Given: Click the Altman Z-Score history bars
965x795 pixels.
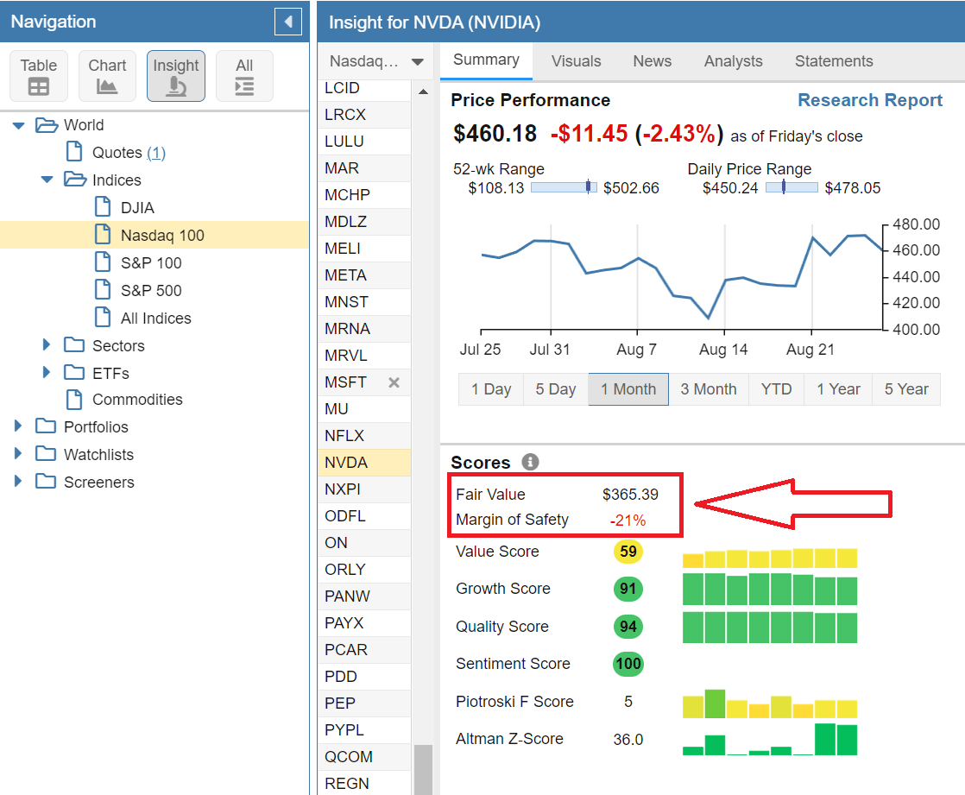Looking at the screenshot, I should pos(769,739).
